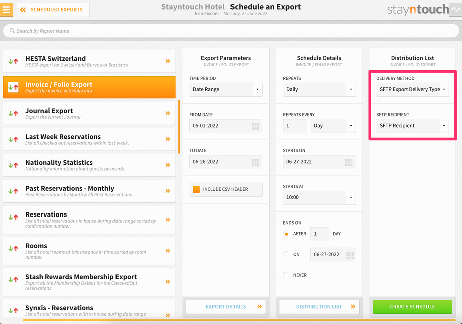Open calendar picker for Ends On date

pos(350,255)
